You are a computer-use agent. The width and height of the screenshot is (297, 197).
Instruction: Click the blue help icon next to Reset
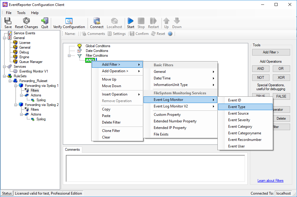pos(170,34)
